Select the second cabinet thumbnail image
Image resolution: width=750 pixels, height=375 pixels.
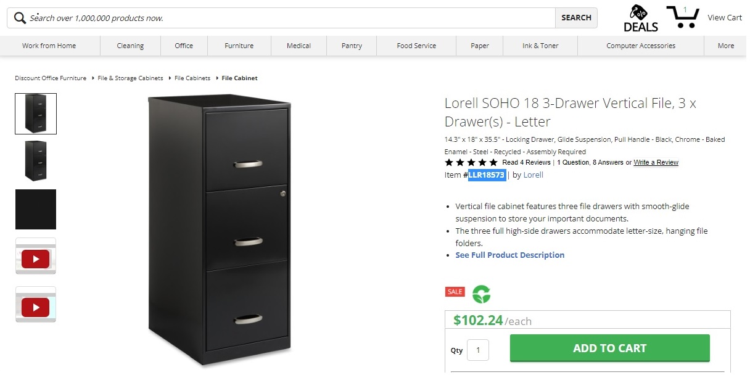(36, 161)
